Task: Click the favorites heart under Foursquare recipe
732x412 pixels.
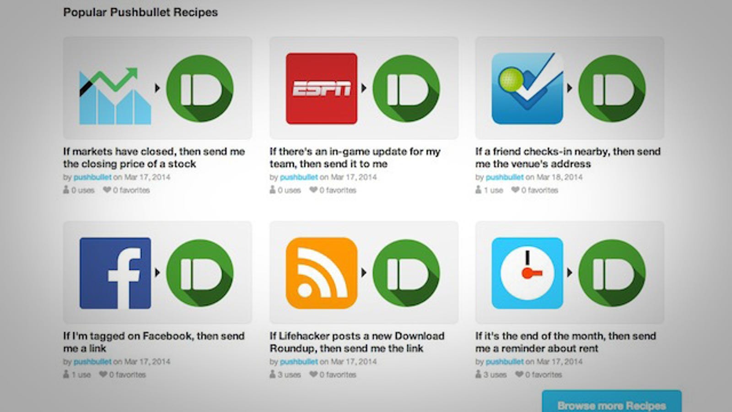Action: [x=515, y=190]
